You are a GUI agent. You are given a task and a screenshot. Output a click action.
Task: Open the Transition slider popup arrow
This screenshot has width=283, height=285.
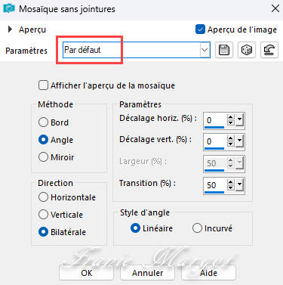pyautogui.click(x=239, y=185)
